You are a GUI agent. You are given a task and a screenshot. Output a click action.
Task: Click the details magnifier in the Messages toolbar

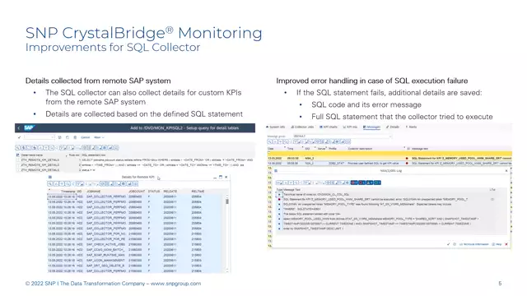pyautogui.click(x=270, y=141)
